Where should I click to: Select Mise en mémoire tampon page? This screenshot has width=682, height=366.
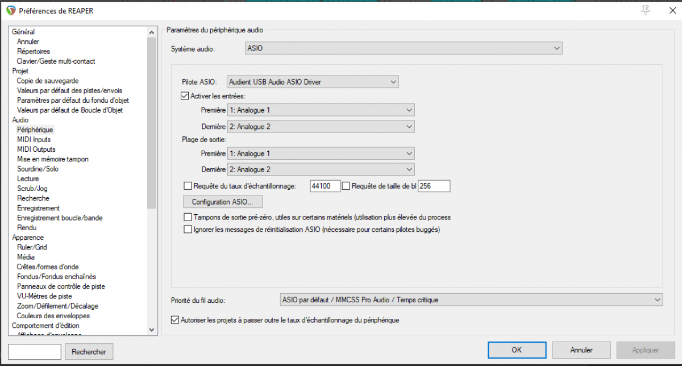(52, 159)
